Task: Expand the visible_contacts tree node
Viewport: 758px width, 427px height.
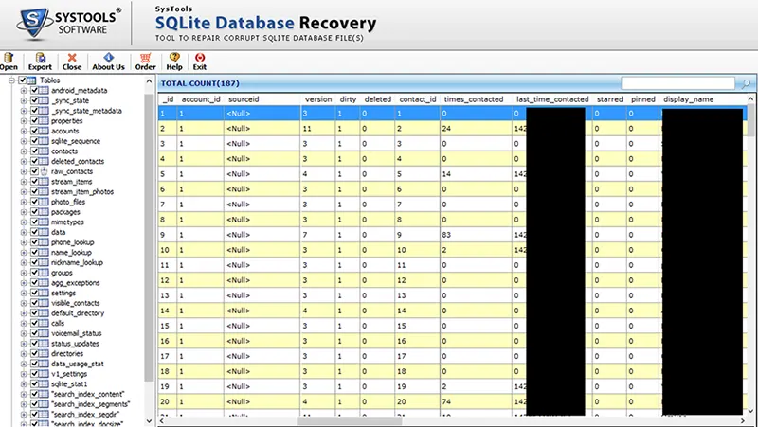Action: [23, 303]
